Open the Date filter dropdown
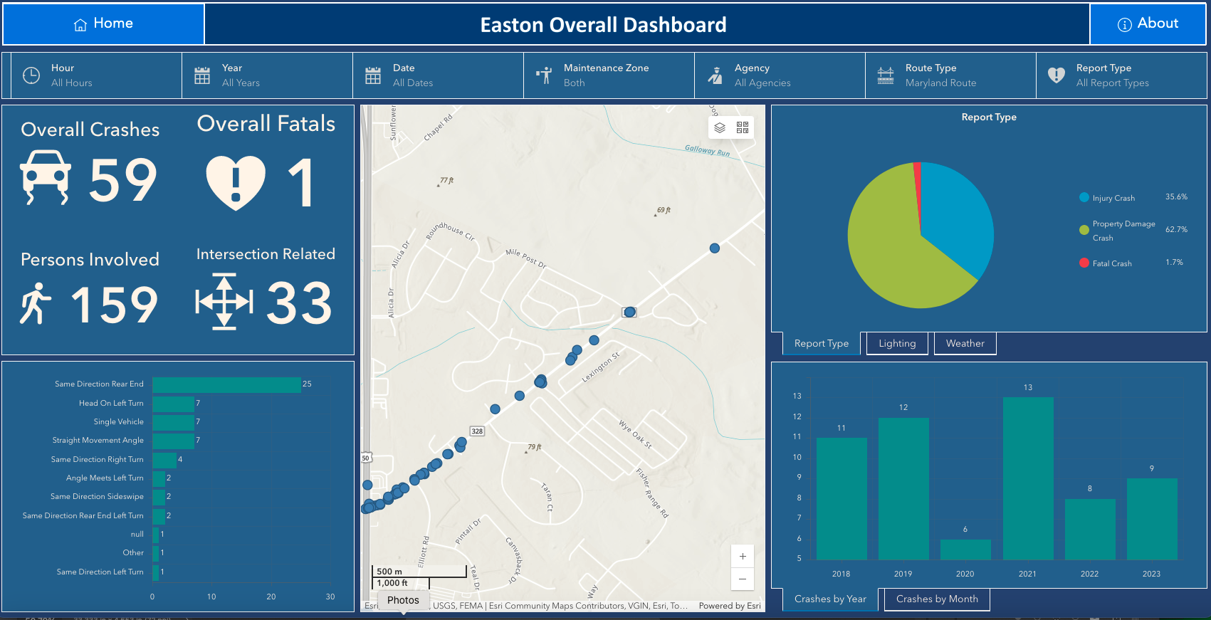The width and height of the screenshot is (1211, 620). [x=438, y=75]
